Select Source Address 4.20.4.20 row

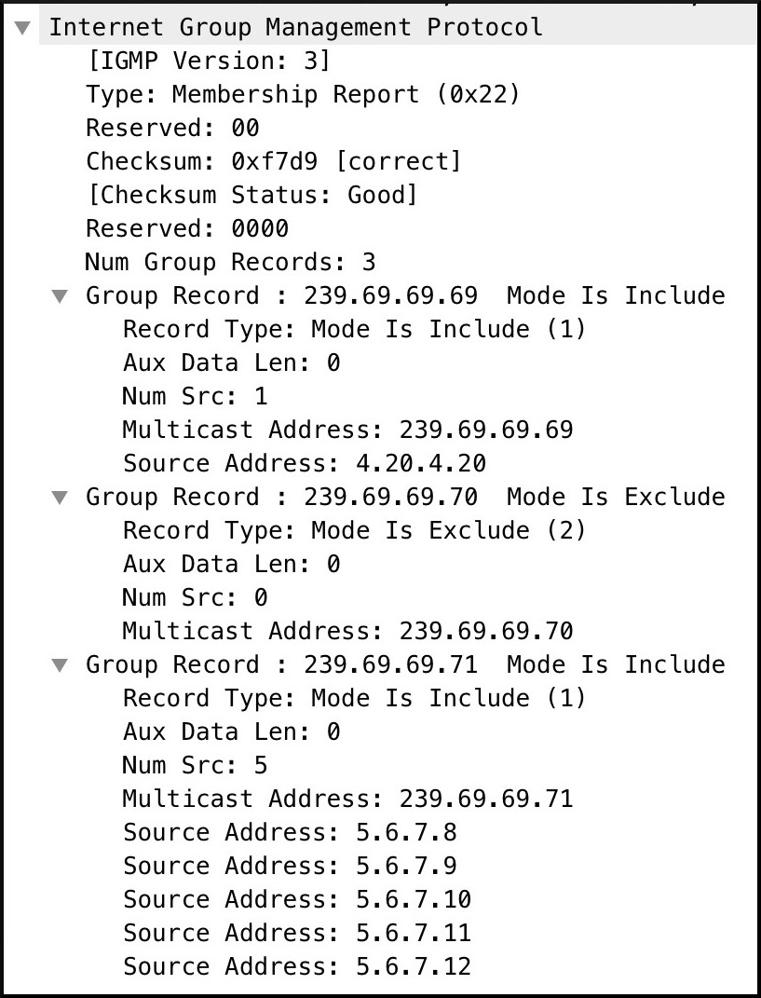tap(305, 464)
